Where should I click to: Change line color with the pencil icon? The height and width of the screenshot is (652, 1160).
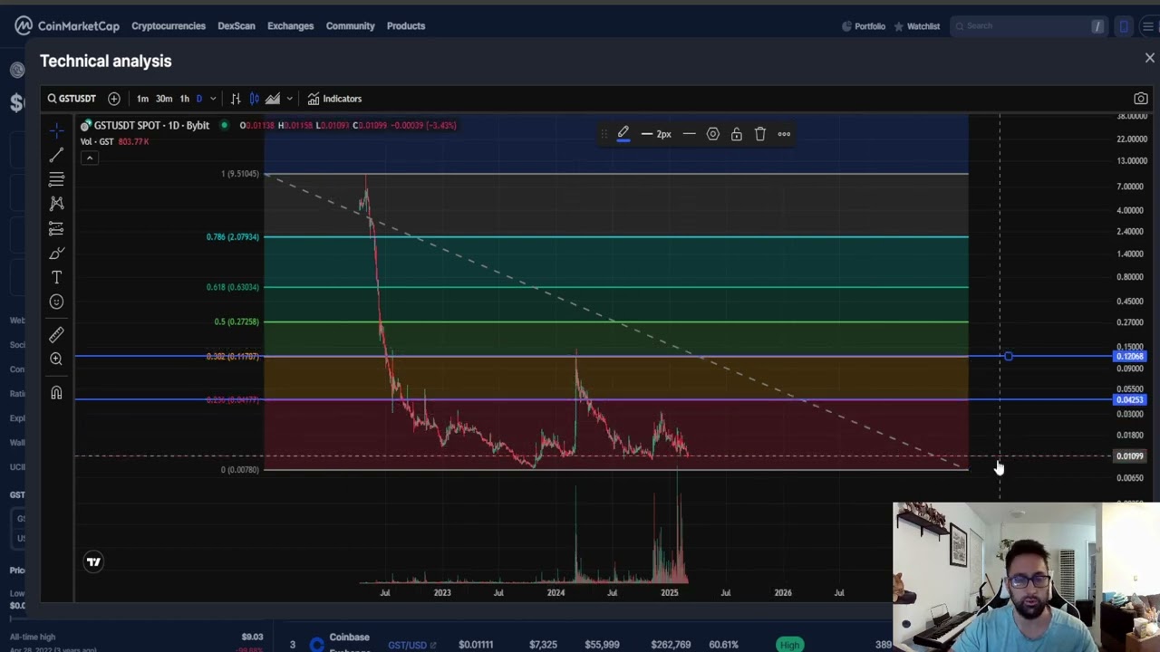click(x=623, y=134)
